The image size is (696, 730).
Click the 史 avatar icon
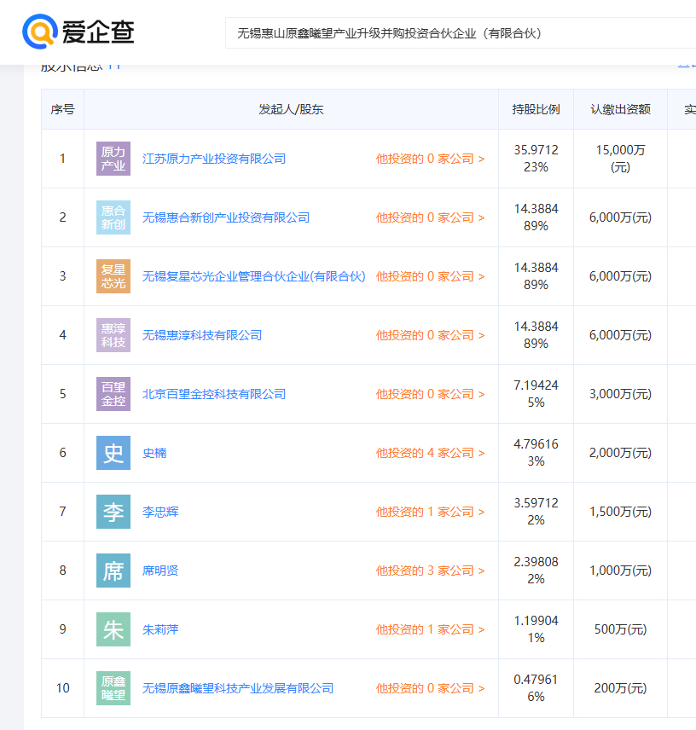(113, 453)
